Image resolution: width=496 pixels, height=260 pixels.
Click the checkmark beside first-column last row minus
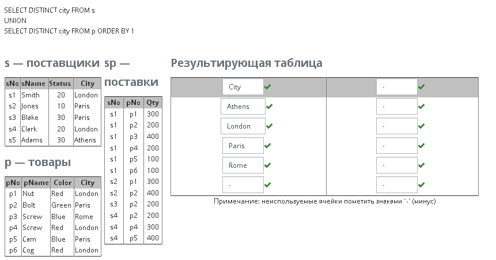[x=268, y=185]
